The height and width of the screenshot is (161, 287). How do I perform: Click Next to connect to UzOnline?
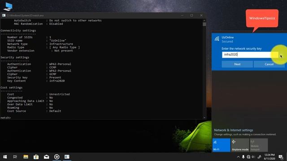237,64
